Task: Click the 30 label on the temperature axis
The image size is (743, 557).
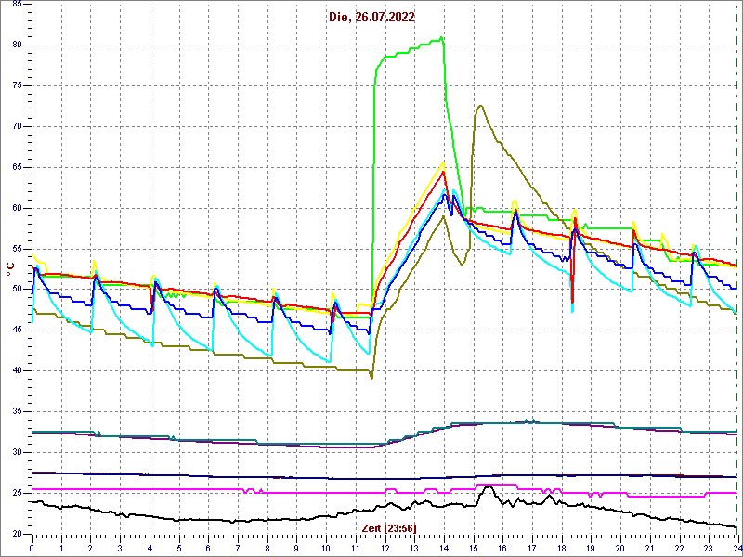Action: [x=17, y=452]
